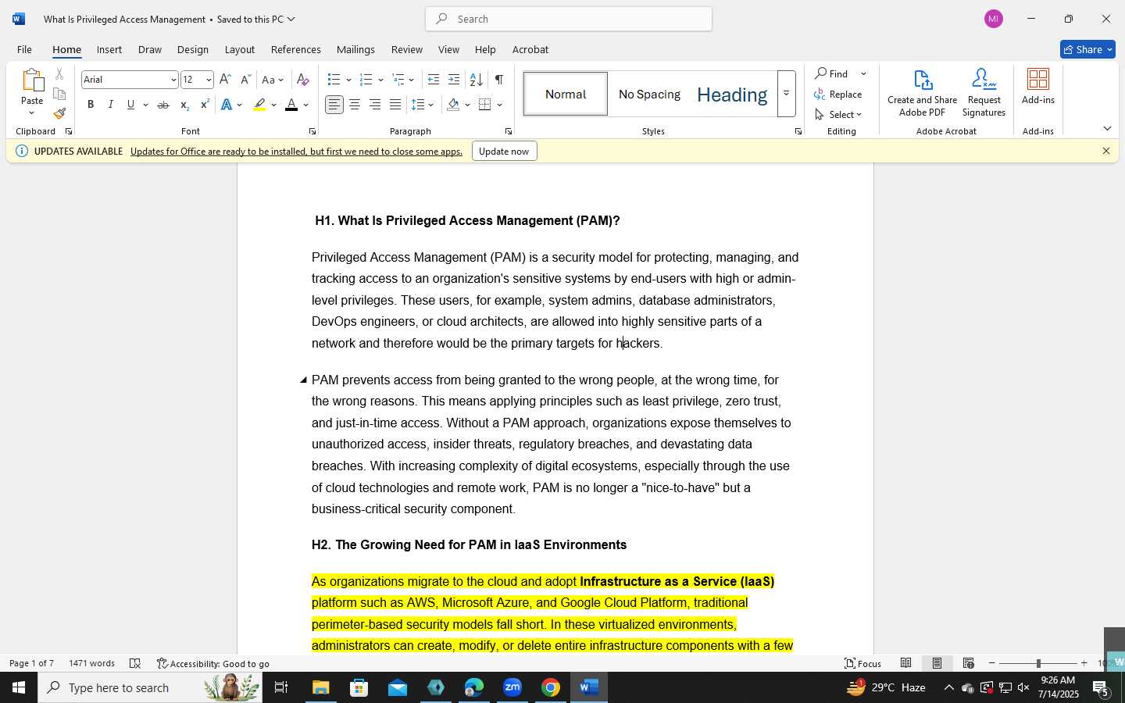
Task: Apply yellow text highlight color
Action: tap(259, 105)
